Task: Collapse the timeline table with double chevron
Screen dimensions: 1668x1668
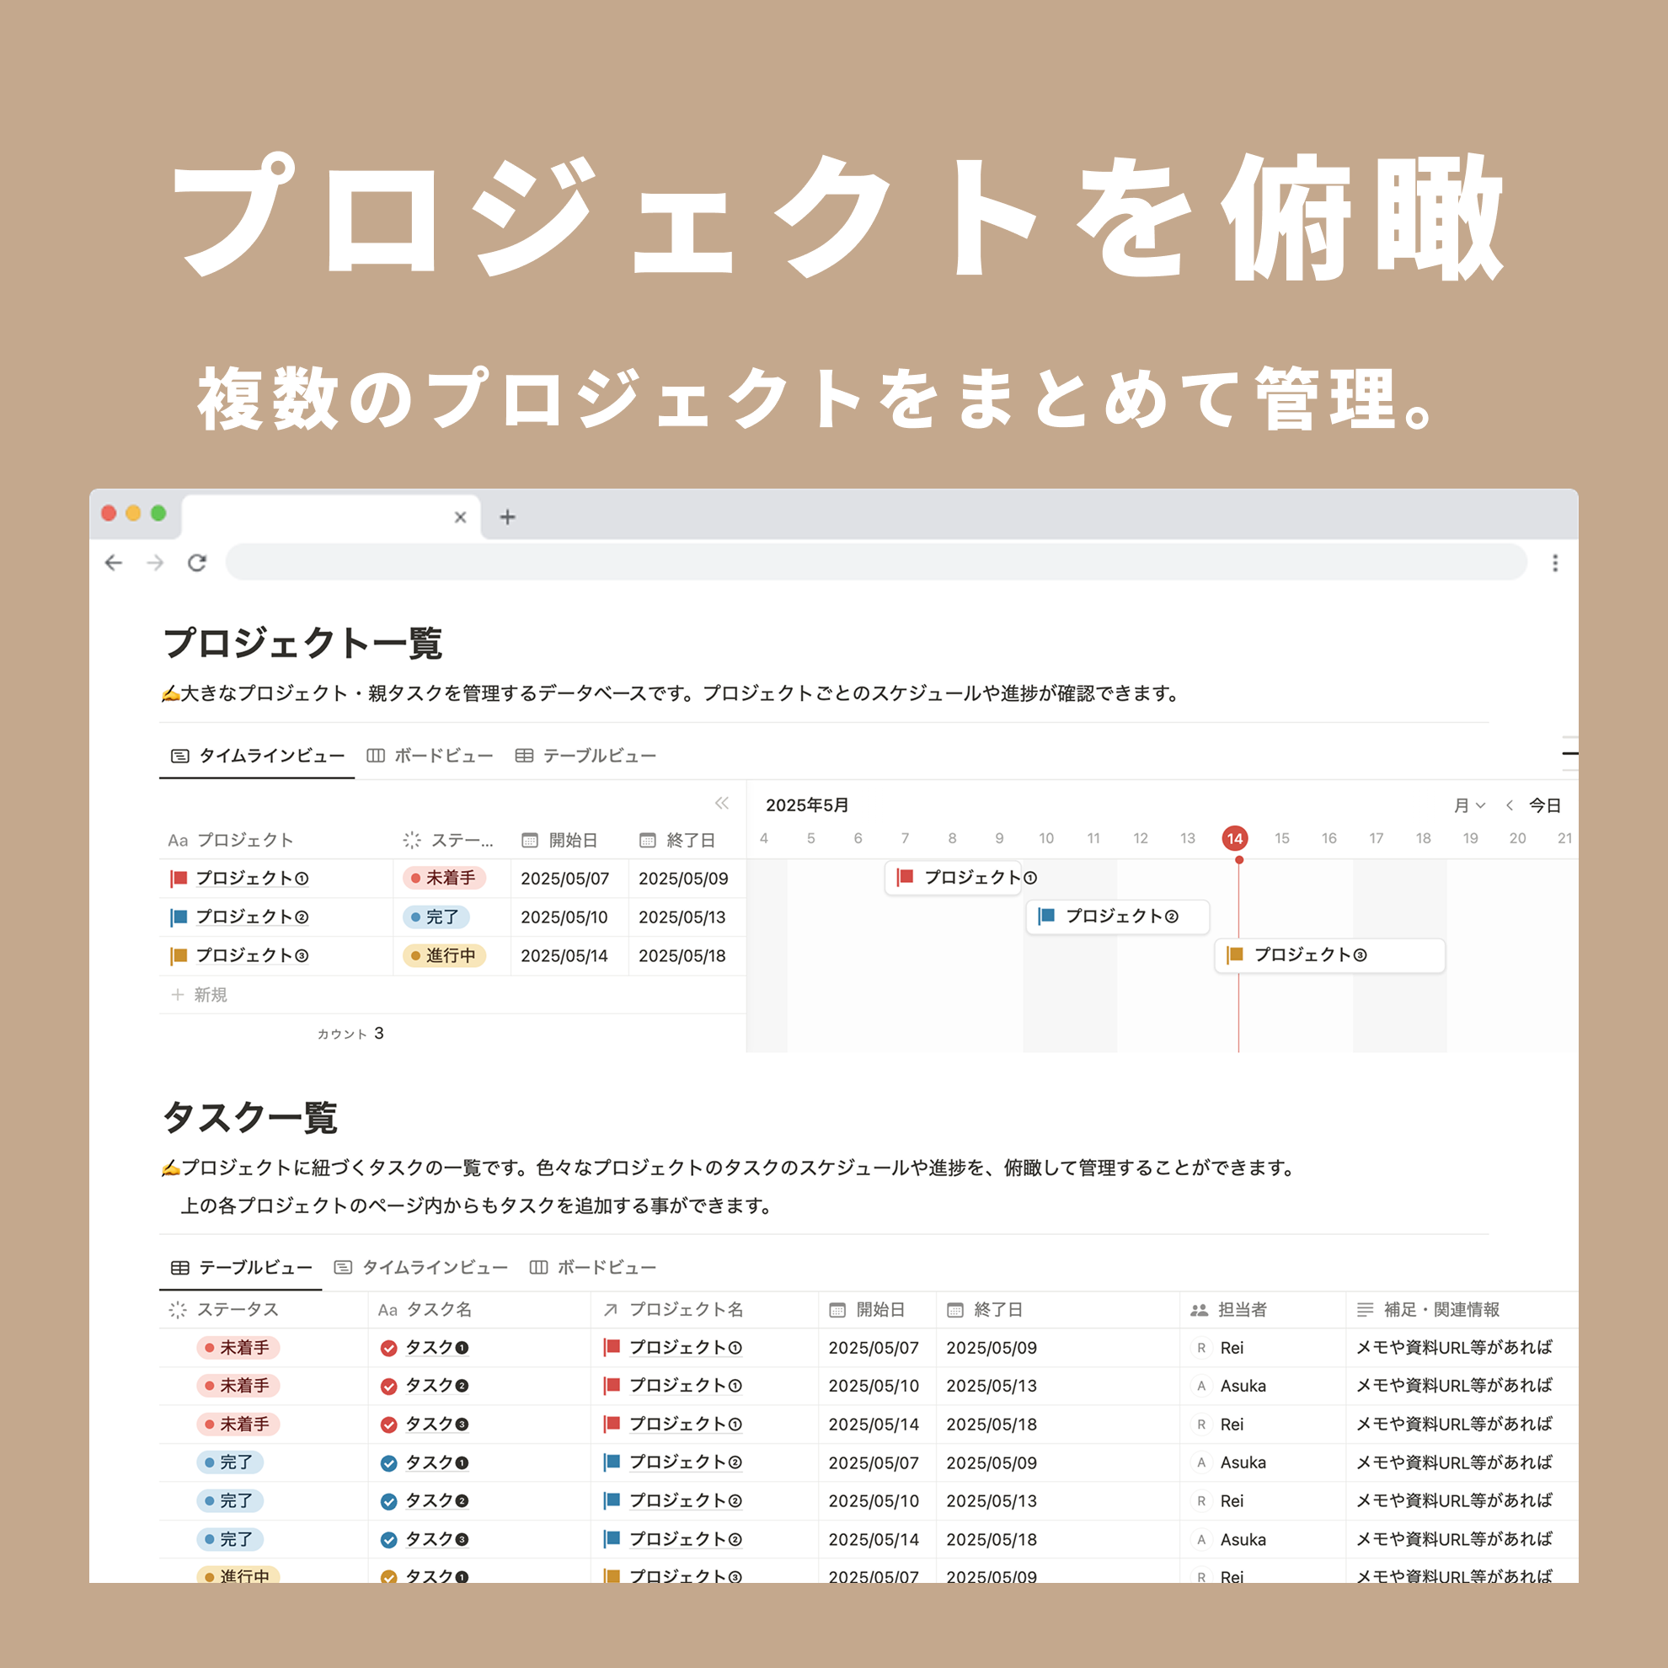Action: 722,803
